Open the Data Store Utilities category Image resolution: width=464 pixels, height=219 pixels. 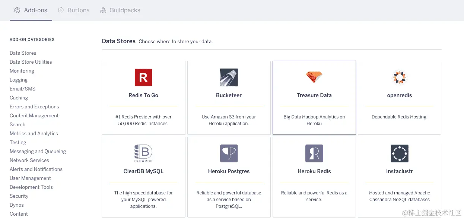(31, 62)
